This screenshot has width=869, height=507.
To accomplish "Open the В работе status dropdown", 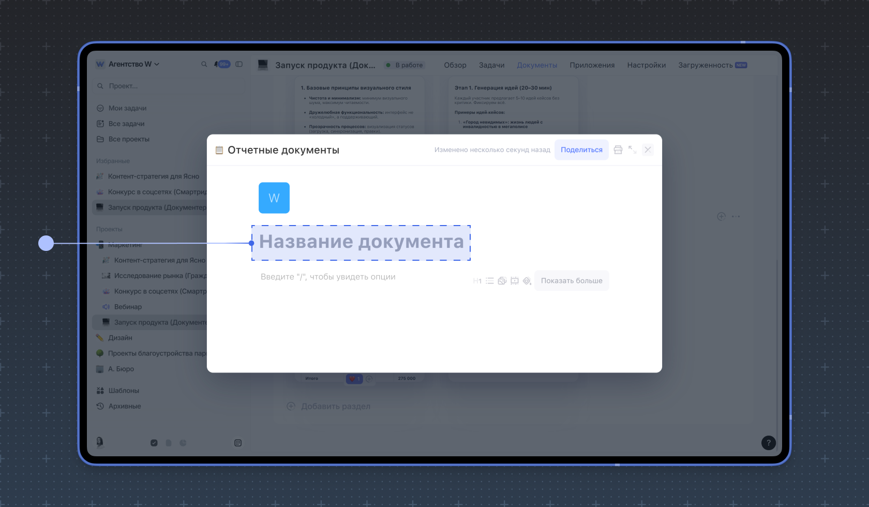I will [404, 65].
